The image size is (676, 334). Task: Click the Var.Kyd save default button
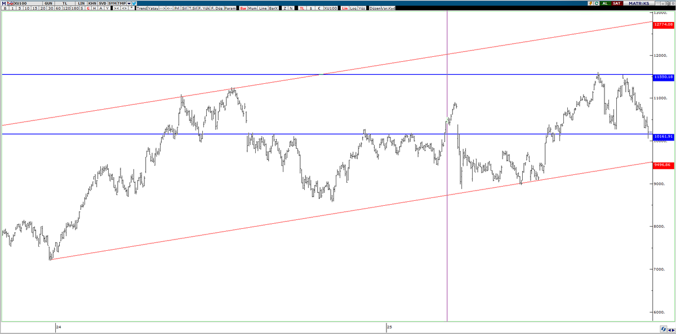pos(388,8)
